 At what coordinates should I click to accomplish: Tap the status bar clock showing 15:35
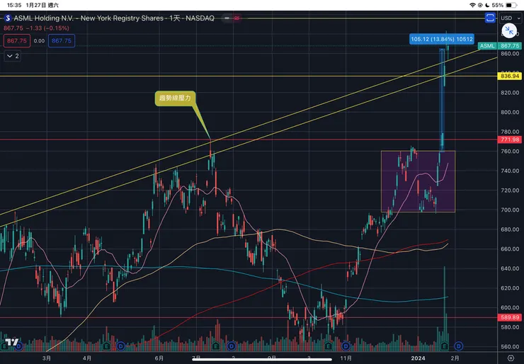[14, 5]
